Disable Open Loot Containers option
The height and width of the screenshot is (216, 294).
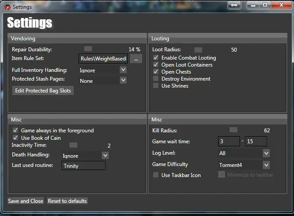156,65
